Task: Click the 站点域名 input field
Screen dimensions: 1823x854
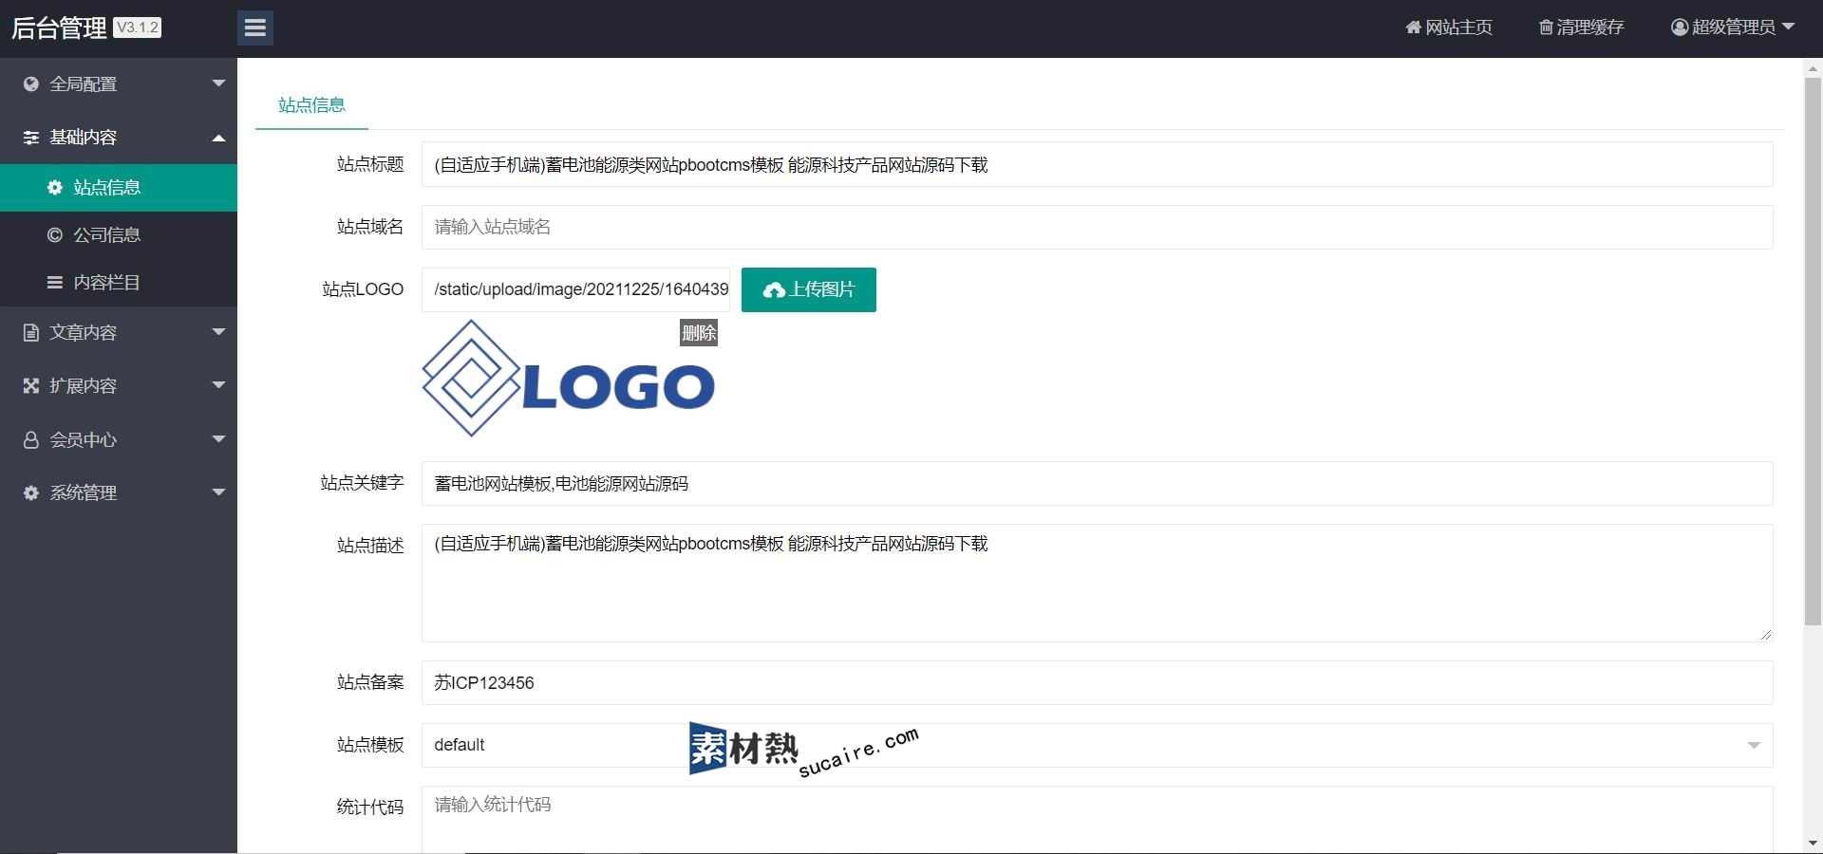Action: pos(1097,227)
